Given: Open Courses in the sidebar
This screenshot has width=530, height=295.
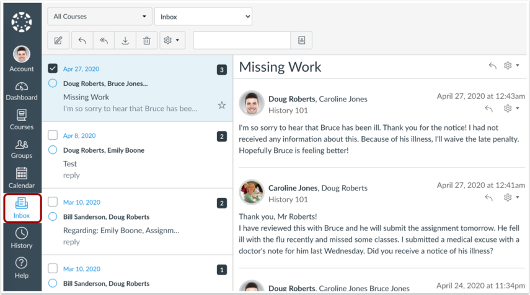Looking at the screenshot, I should (x=22, y=120).
